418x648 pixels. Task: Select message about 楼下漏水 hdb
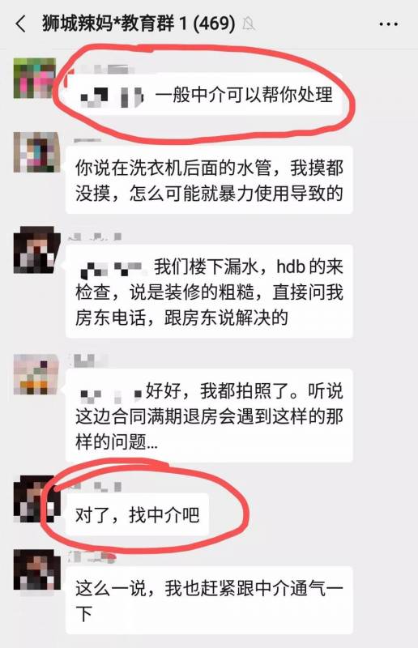point(209,292)
